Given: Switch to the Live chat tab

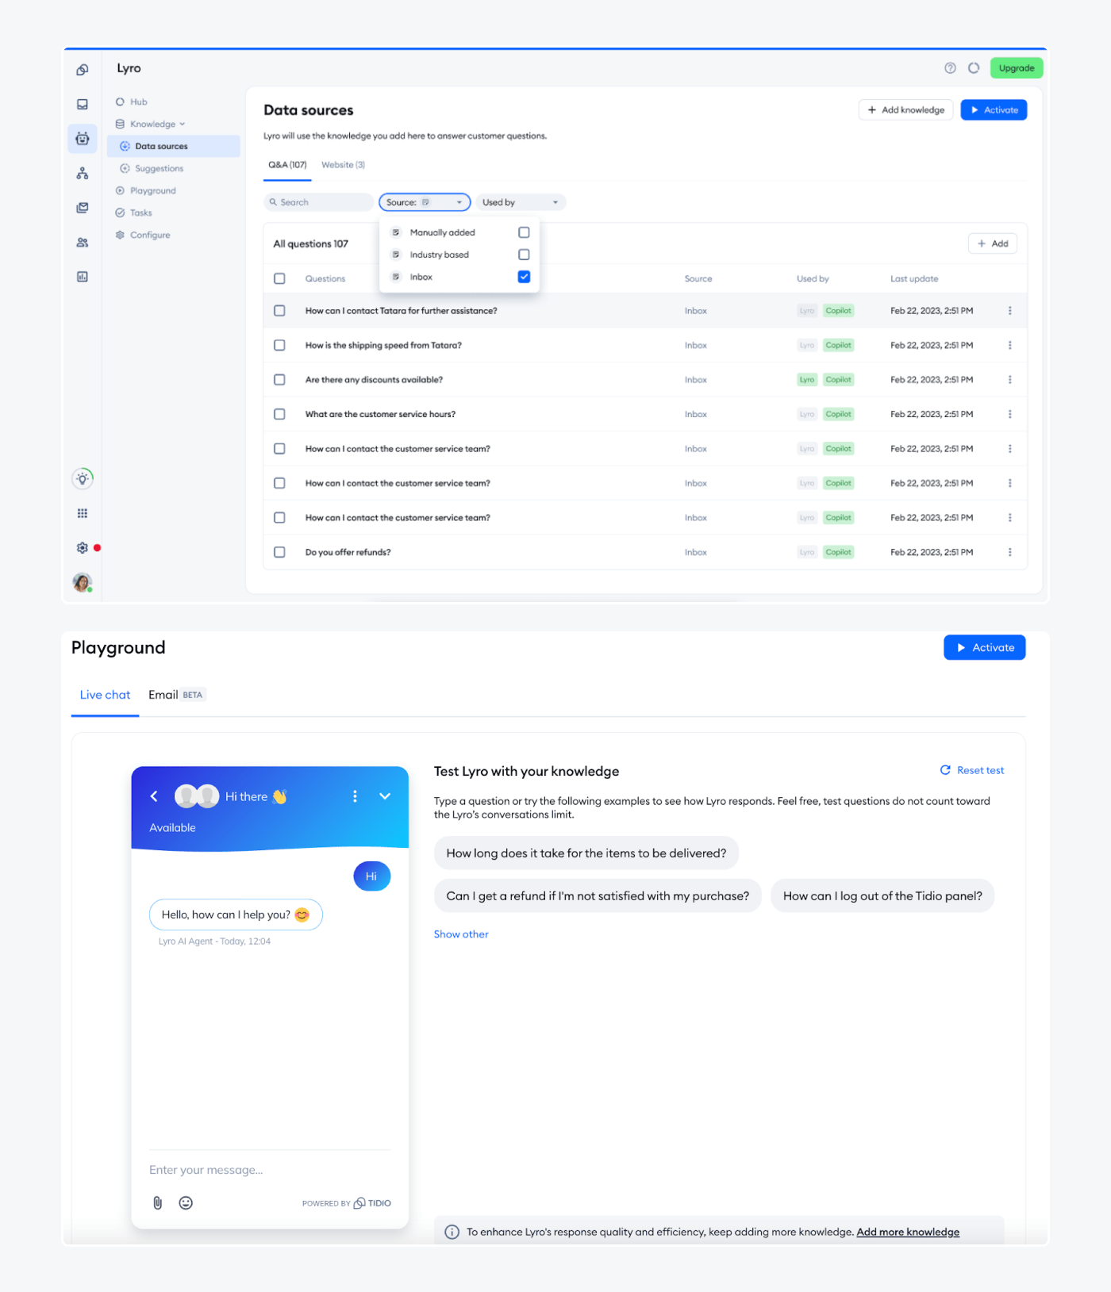Looking at the screenshot, I should [105, 695].
